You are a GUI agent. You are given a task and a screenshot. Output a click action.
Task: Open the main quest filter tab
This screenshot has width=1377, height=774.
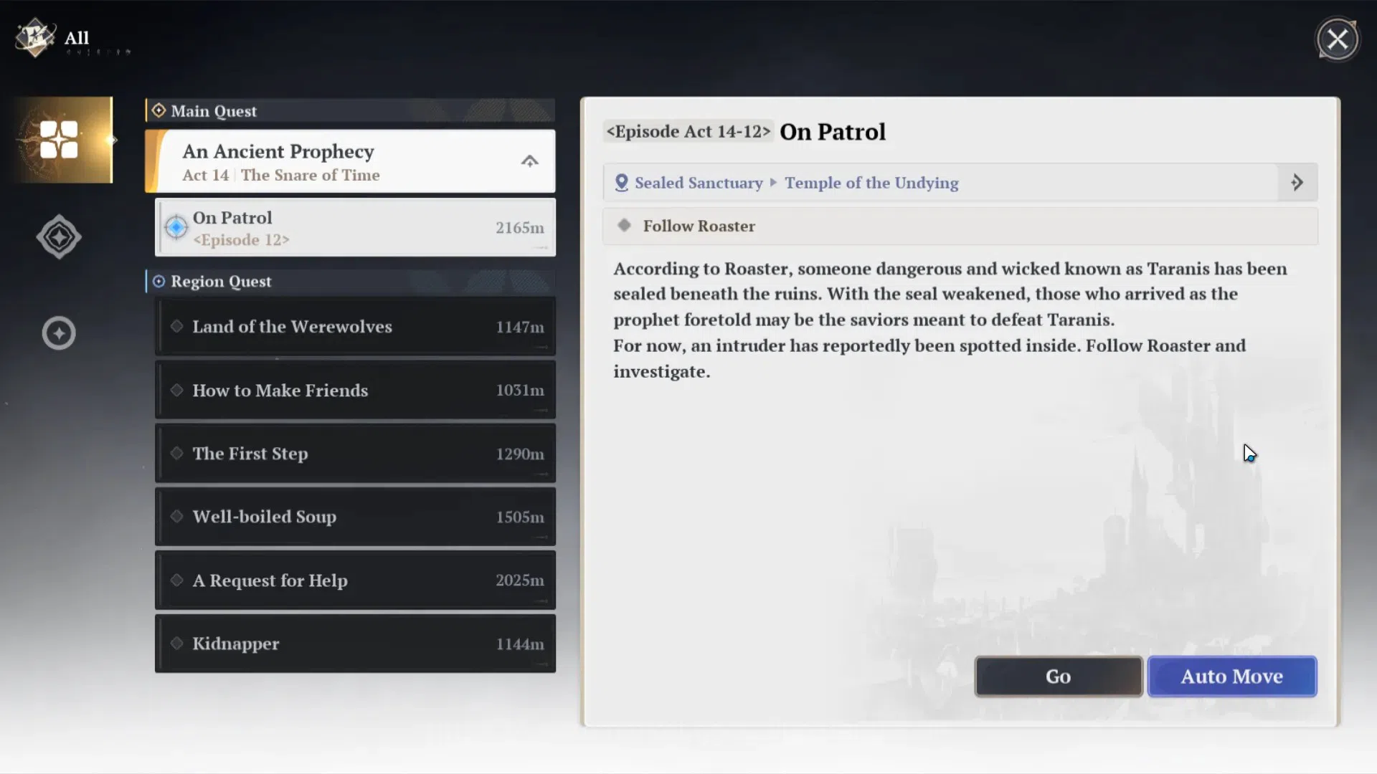point(59,236)
